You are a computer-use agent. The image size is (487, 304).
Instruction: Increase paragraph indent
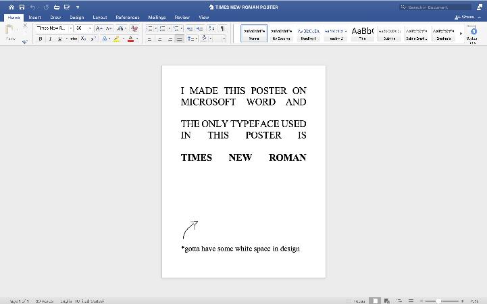click(200, 28)
